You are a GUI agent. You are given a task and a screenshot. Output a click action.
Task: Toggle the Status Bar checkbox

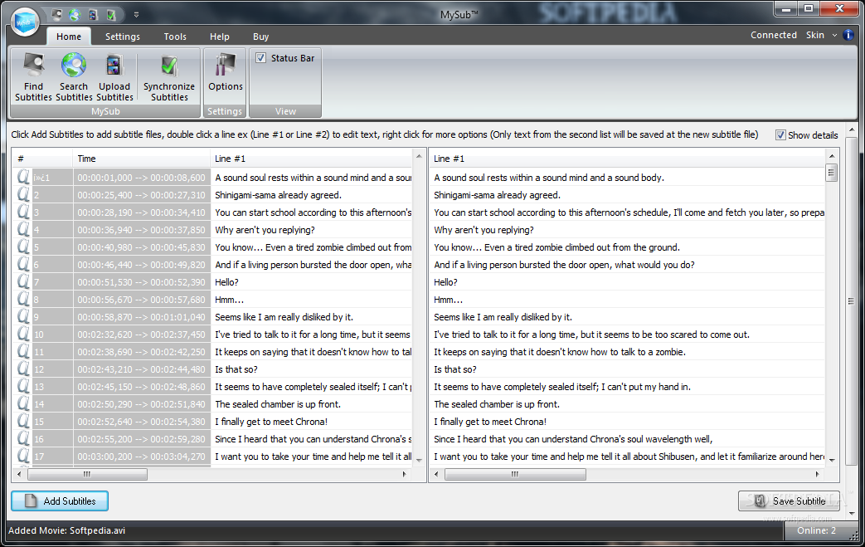[x=261, y=58]
